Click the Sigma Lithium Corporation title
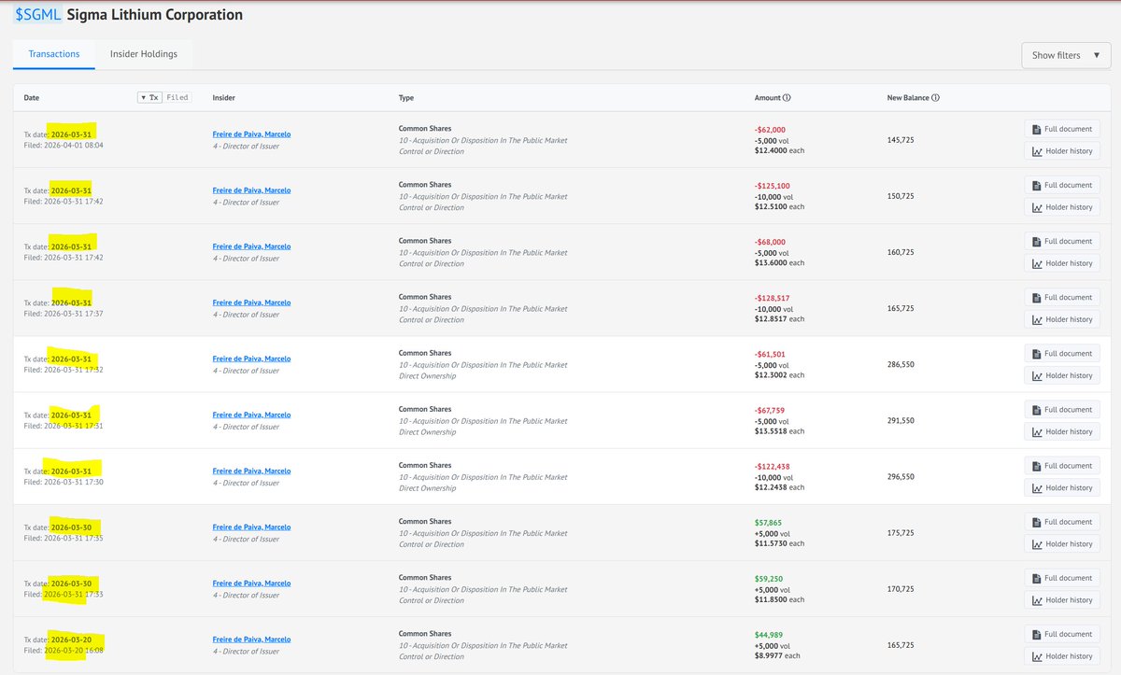1121x675 pixels. tap(155, 15)
